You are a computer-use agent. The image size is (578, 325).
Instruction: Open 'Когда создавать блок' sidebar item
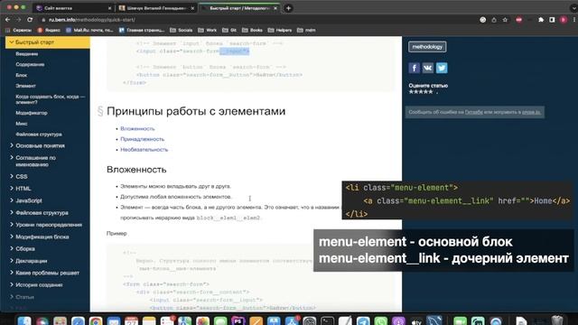coord(51,99)
